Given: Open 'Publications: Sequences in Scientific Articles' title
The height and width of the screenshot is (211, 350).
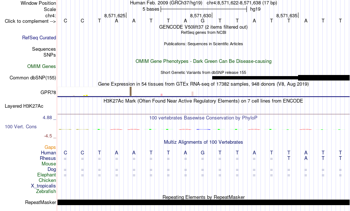Looking at the screenshot, I should coord(203,44).
